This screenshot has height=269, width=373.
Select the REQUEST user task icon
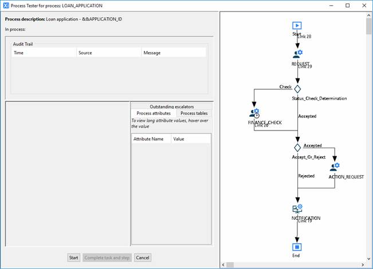click(x=297, y=54)
